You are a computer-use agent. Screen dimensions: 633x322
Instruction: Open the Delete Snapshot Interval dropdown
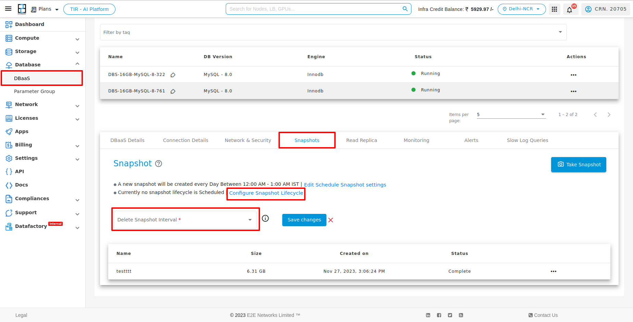pyautogui.click(x=185, y=220)
